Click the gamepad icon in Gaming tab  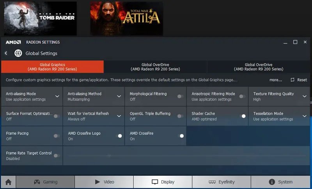tap(37, 182)
